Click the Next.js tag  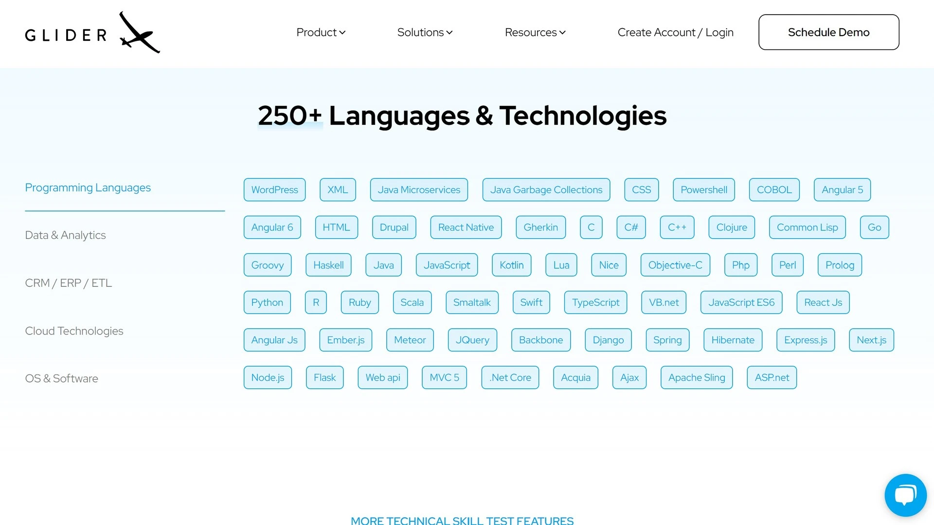pos(871,340)
